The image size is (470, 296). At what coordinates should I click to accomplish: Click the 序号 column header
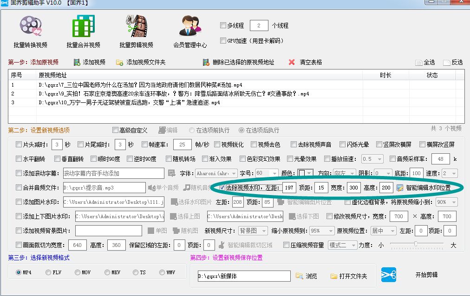point(22,75)
